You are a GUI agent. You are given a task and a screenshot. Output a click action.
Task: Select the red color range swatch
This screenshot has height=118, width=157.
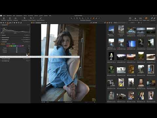point(7,46)
